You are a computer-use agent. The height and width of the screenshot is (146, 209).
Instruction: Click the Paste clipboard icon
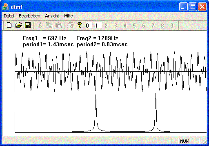point(58,25)
